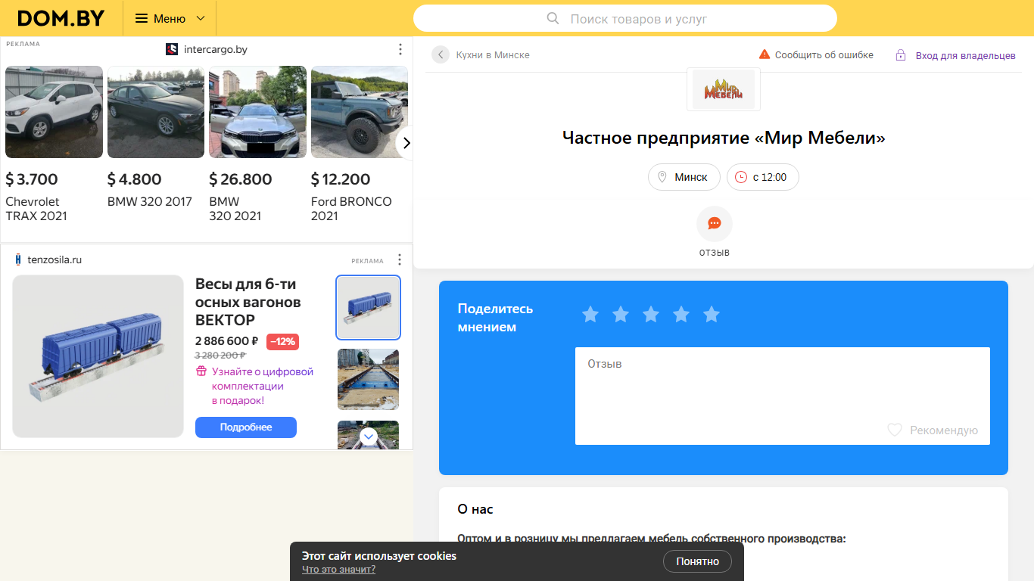
Task: Focus the Отзыв review text area
Action: point(783,396)
